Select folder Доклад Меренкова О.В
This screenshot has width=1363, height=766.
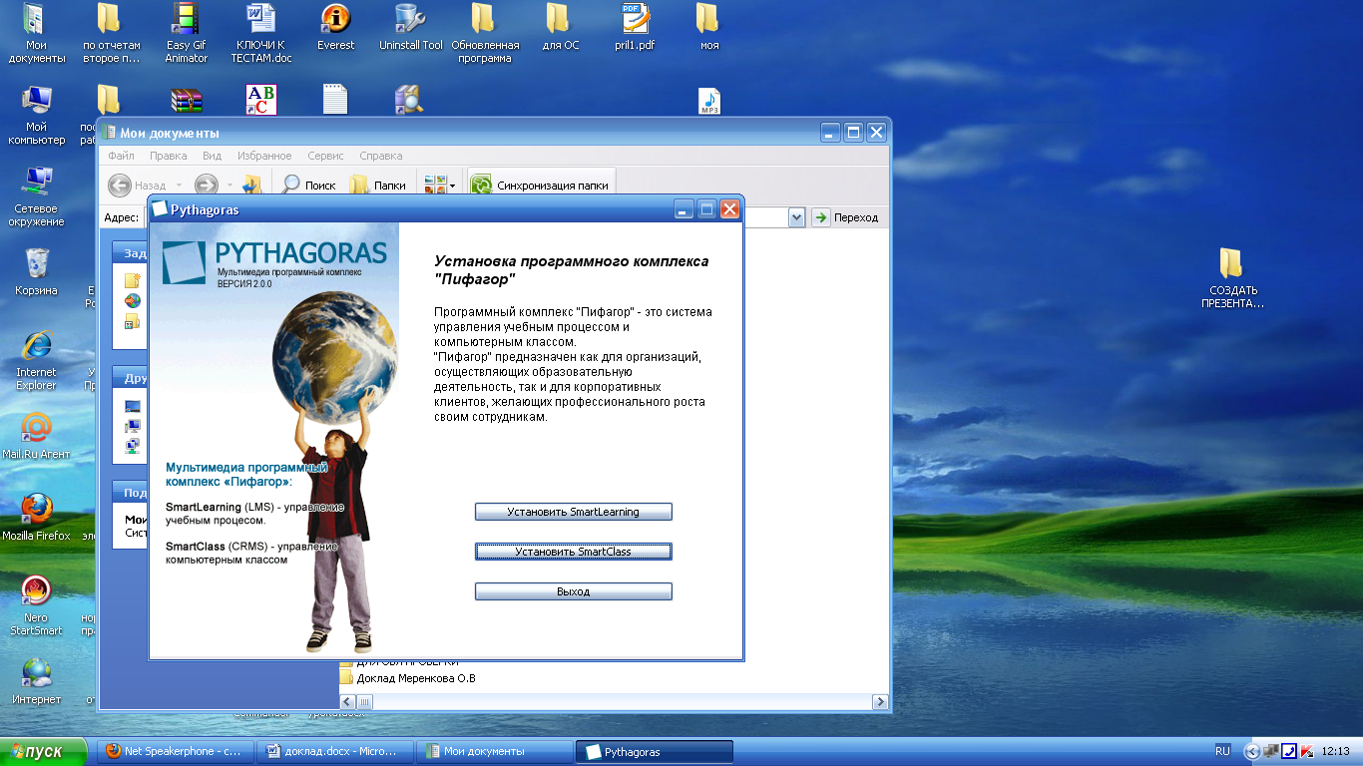coord(408,679)
